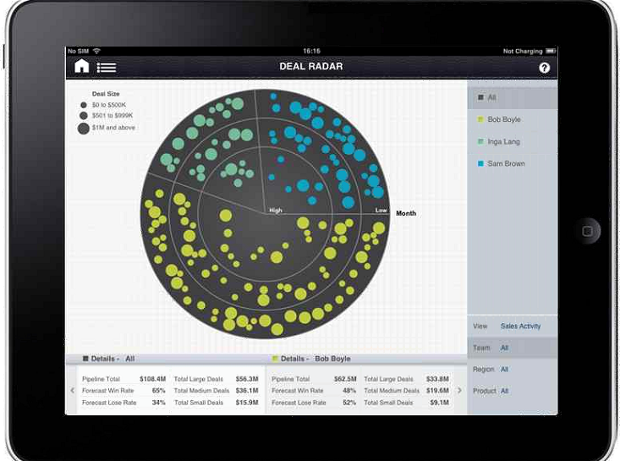The height and width of the screenshot is (461, 620).
Task: Toggle Bob Boyle deals filter
Action: pyautogui.click(x=512, y=120)
